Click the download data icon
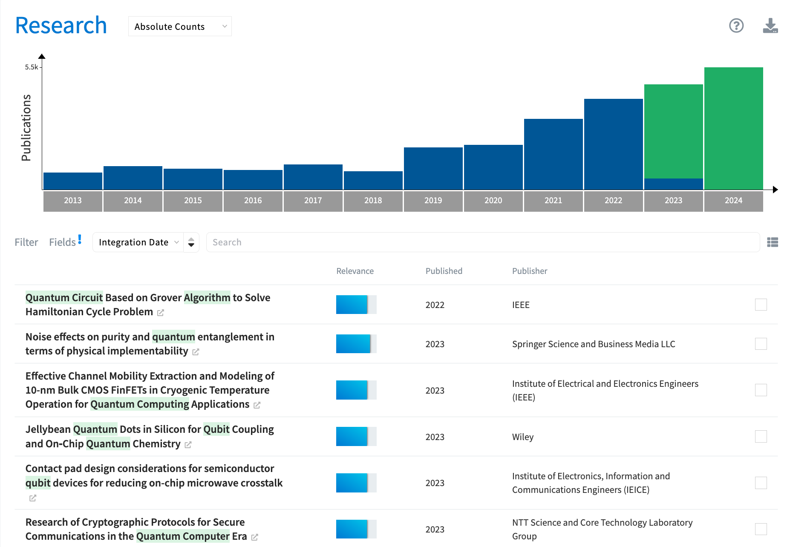Screen dimensions: 790x547 [x=770, y=26]
